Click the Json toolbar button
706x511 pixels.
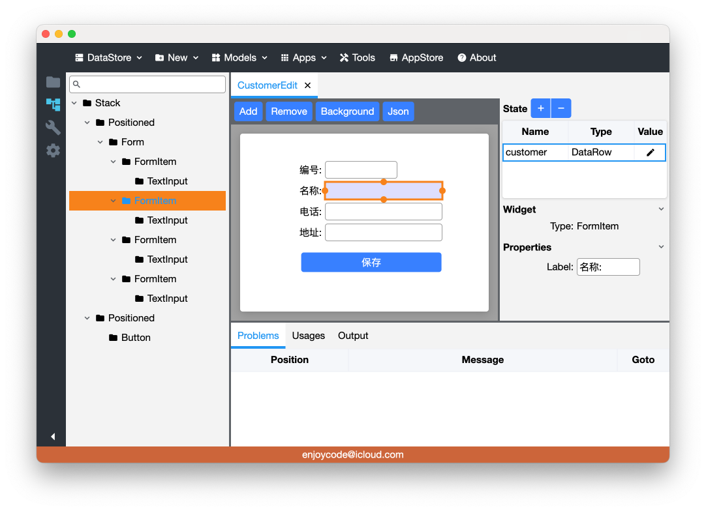[x=398, y=111]
